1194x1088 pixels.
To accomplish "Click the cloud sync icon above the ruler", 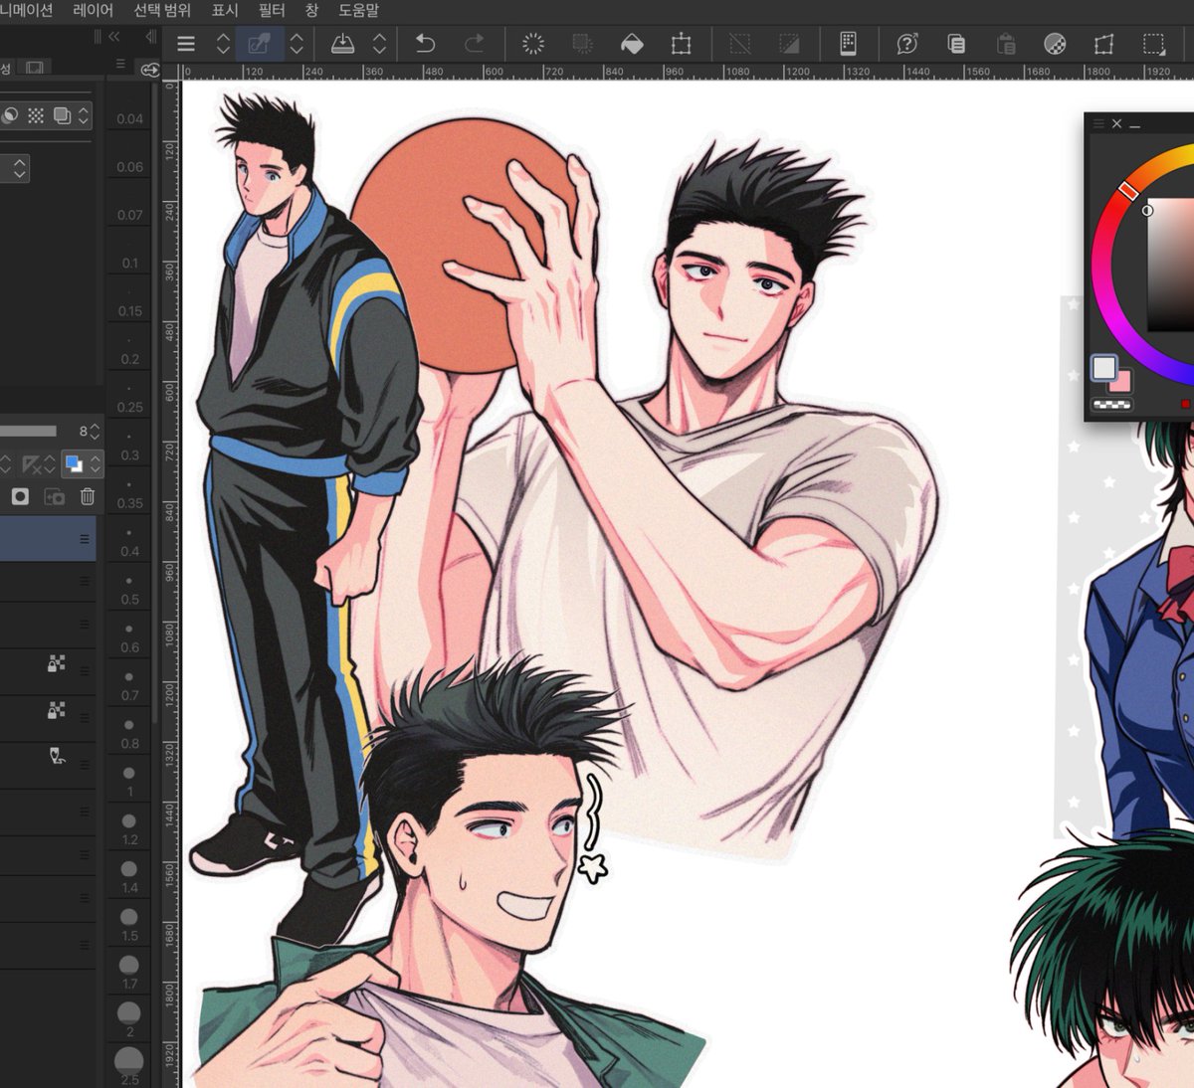I will click(149, 70).
